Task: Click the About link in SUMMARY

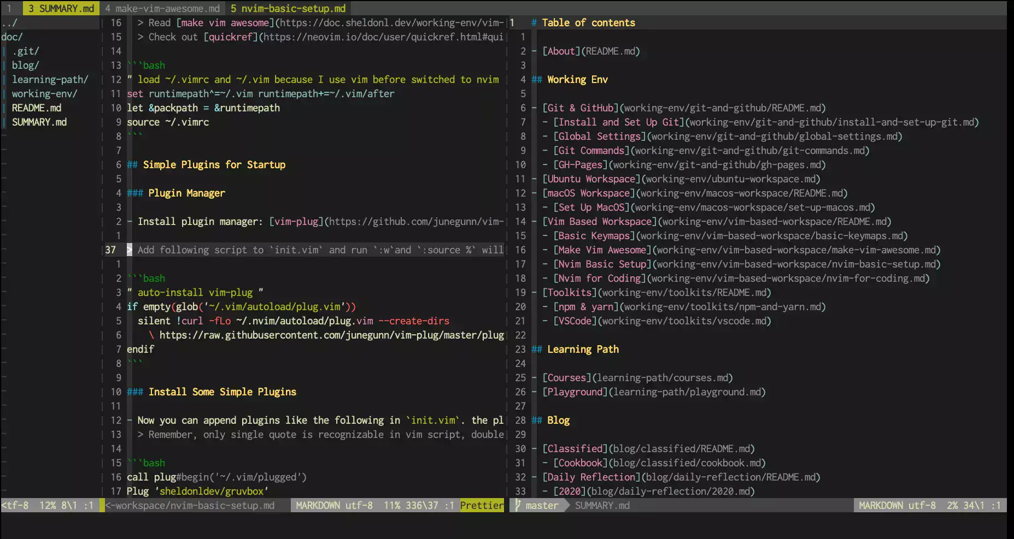Action: [x=561, y=51]
